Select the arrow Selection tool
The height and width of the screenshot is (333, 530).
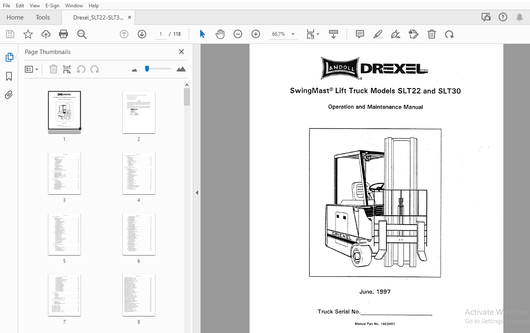[x=202, y=34]
